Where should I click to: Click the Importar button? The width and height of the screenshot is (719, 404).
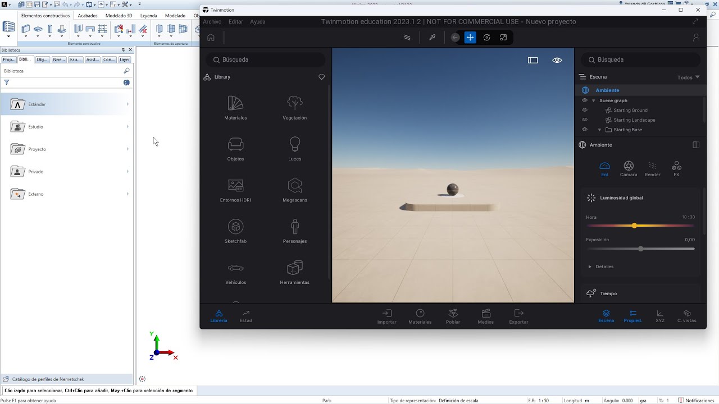pos(387,316)
